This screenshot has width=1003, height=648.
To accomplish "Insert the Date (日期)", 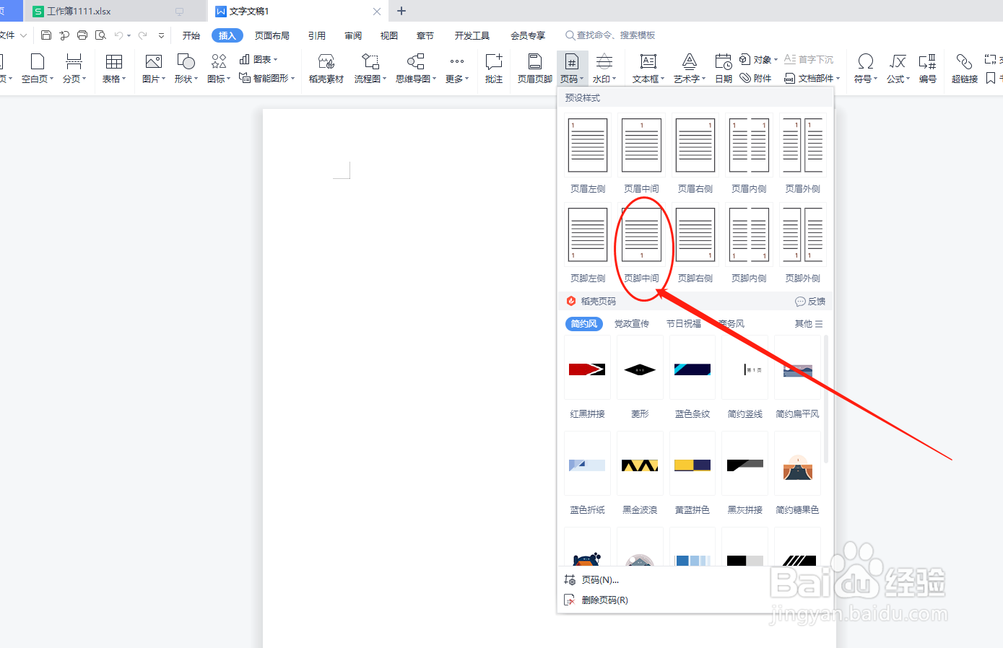I will (724, 69).
